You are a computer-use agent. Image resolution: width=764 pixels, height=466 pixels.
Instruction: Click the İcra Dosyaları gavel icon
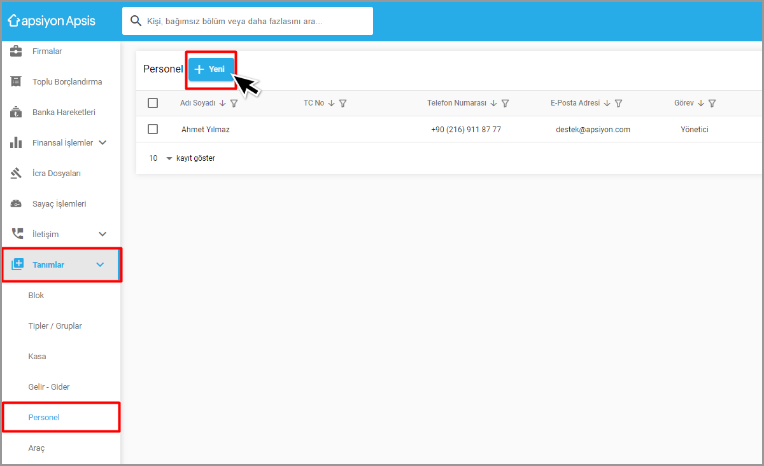17,174
